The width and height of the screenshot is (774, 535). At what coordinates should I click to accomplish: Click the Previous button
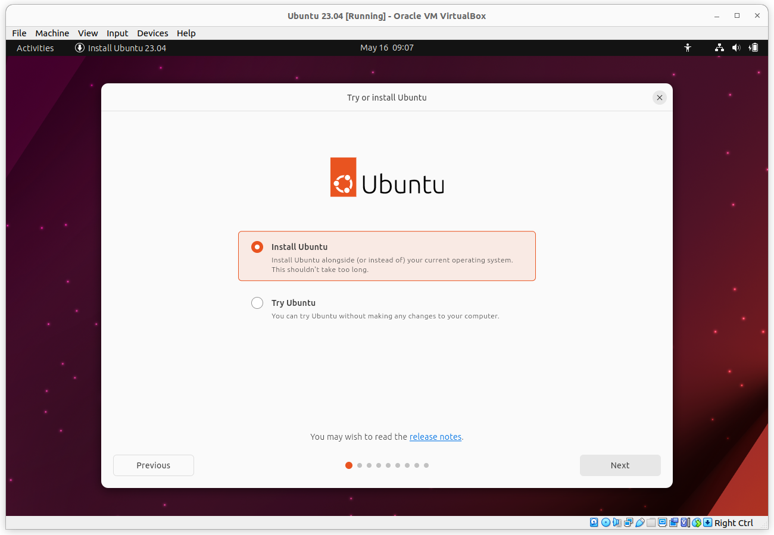(x=154, y=465)
